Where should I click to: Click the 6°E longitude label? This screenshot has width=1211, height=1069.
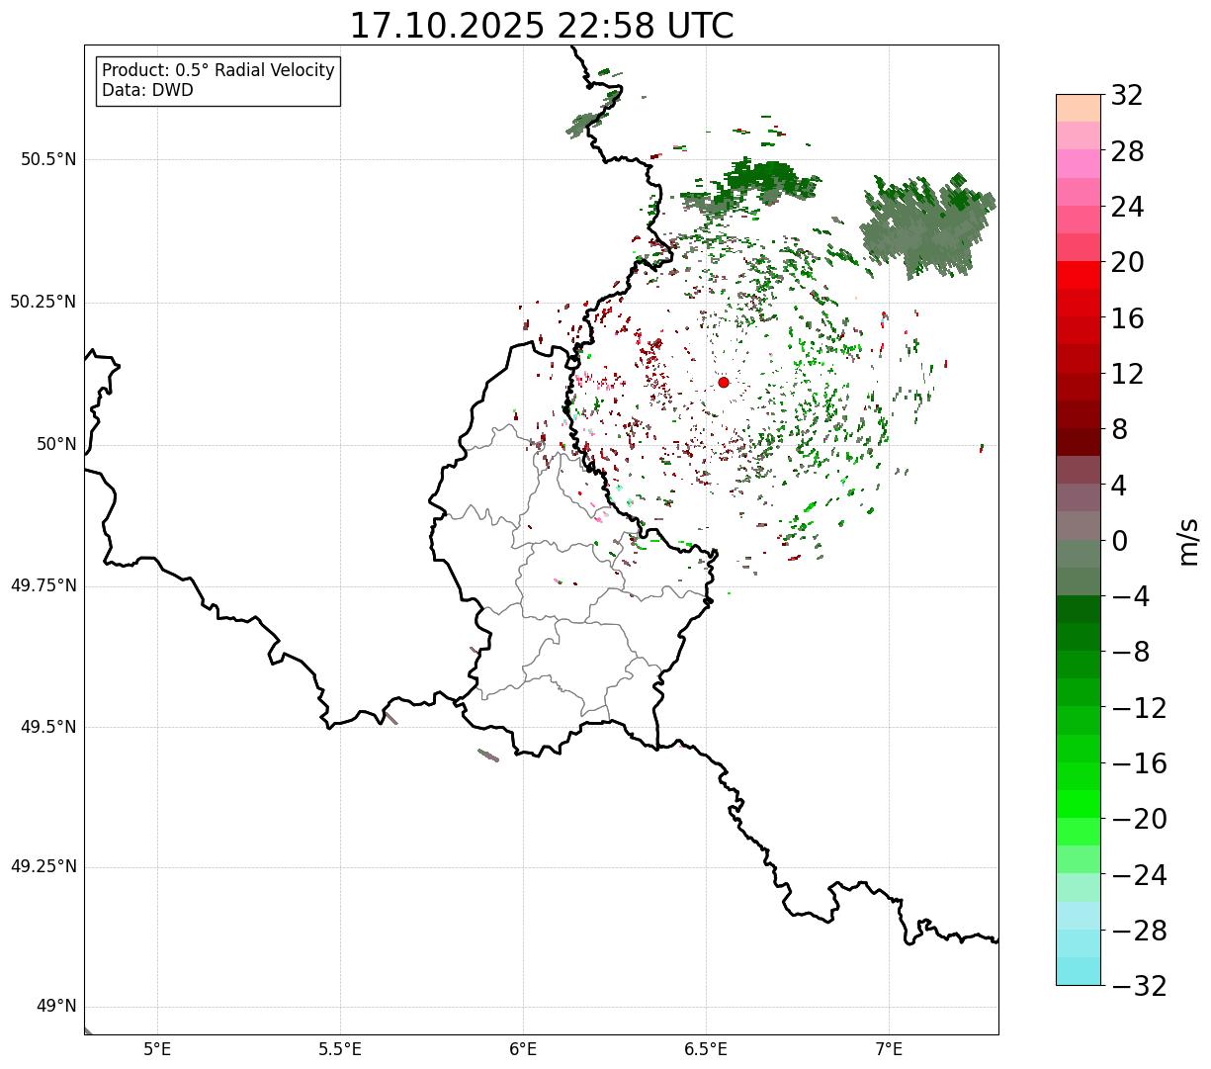coord(523,1049)
